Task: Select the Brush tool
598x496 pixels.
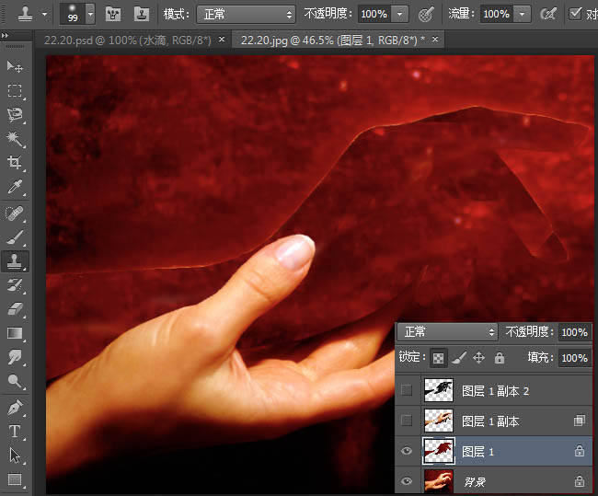Action: 15,236
